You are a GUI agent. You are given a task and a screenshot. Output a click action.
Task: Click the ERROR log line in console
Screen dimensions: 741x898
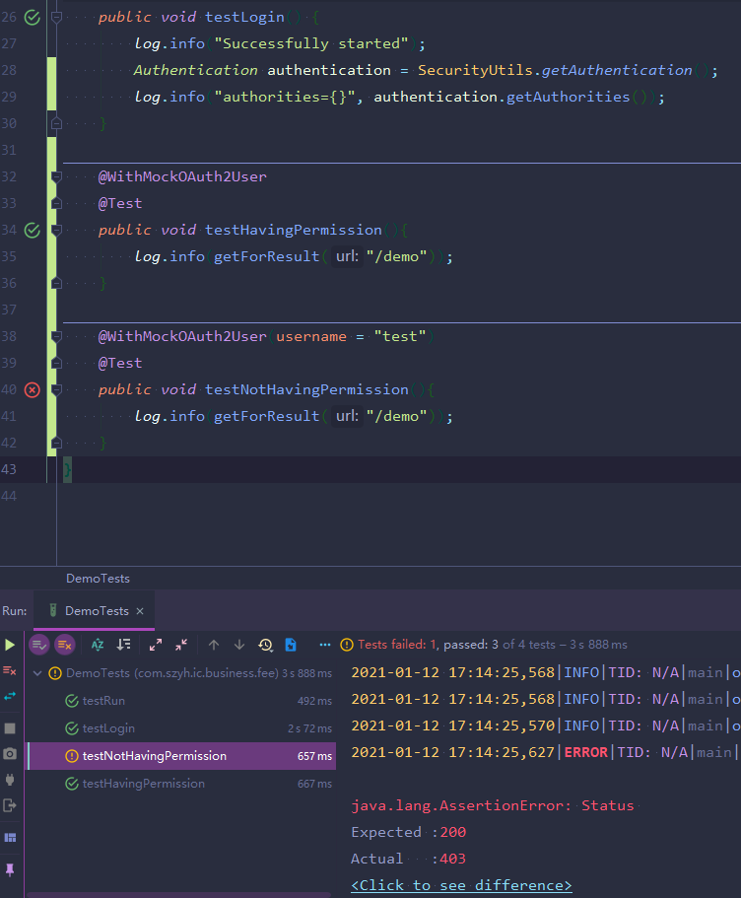coord(544,752)
